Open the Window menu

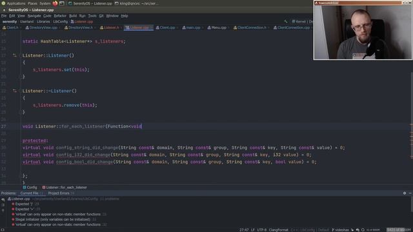(112, 15)
